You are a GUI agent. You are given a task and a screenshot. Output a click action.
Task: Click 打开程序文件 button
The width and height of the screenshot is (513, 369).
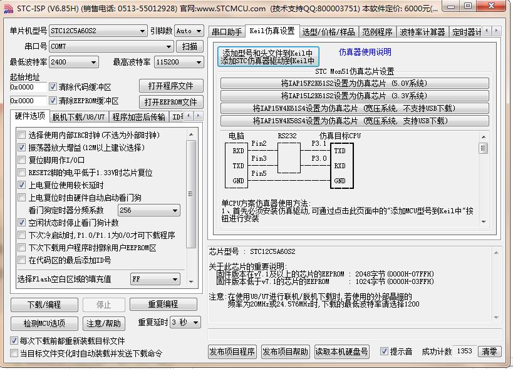(171, 86)
